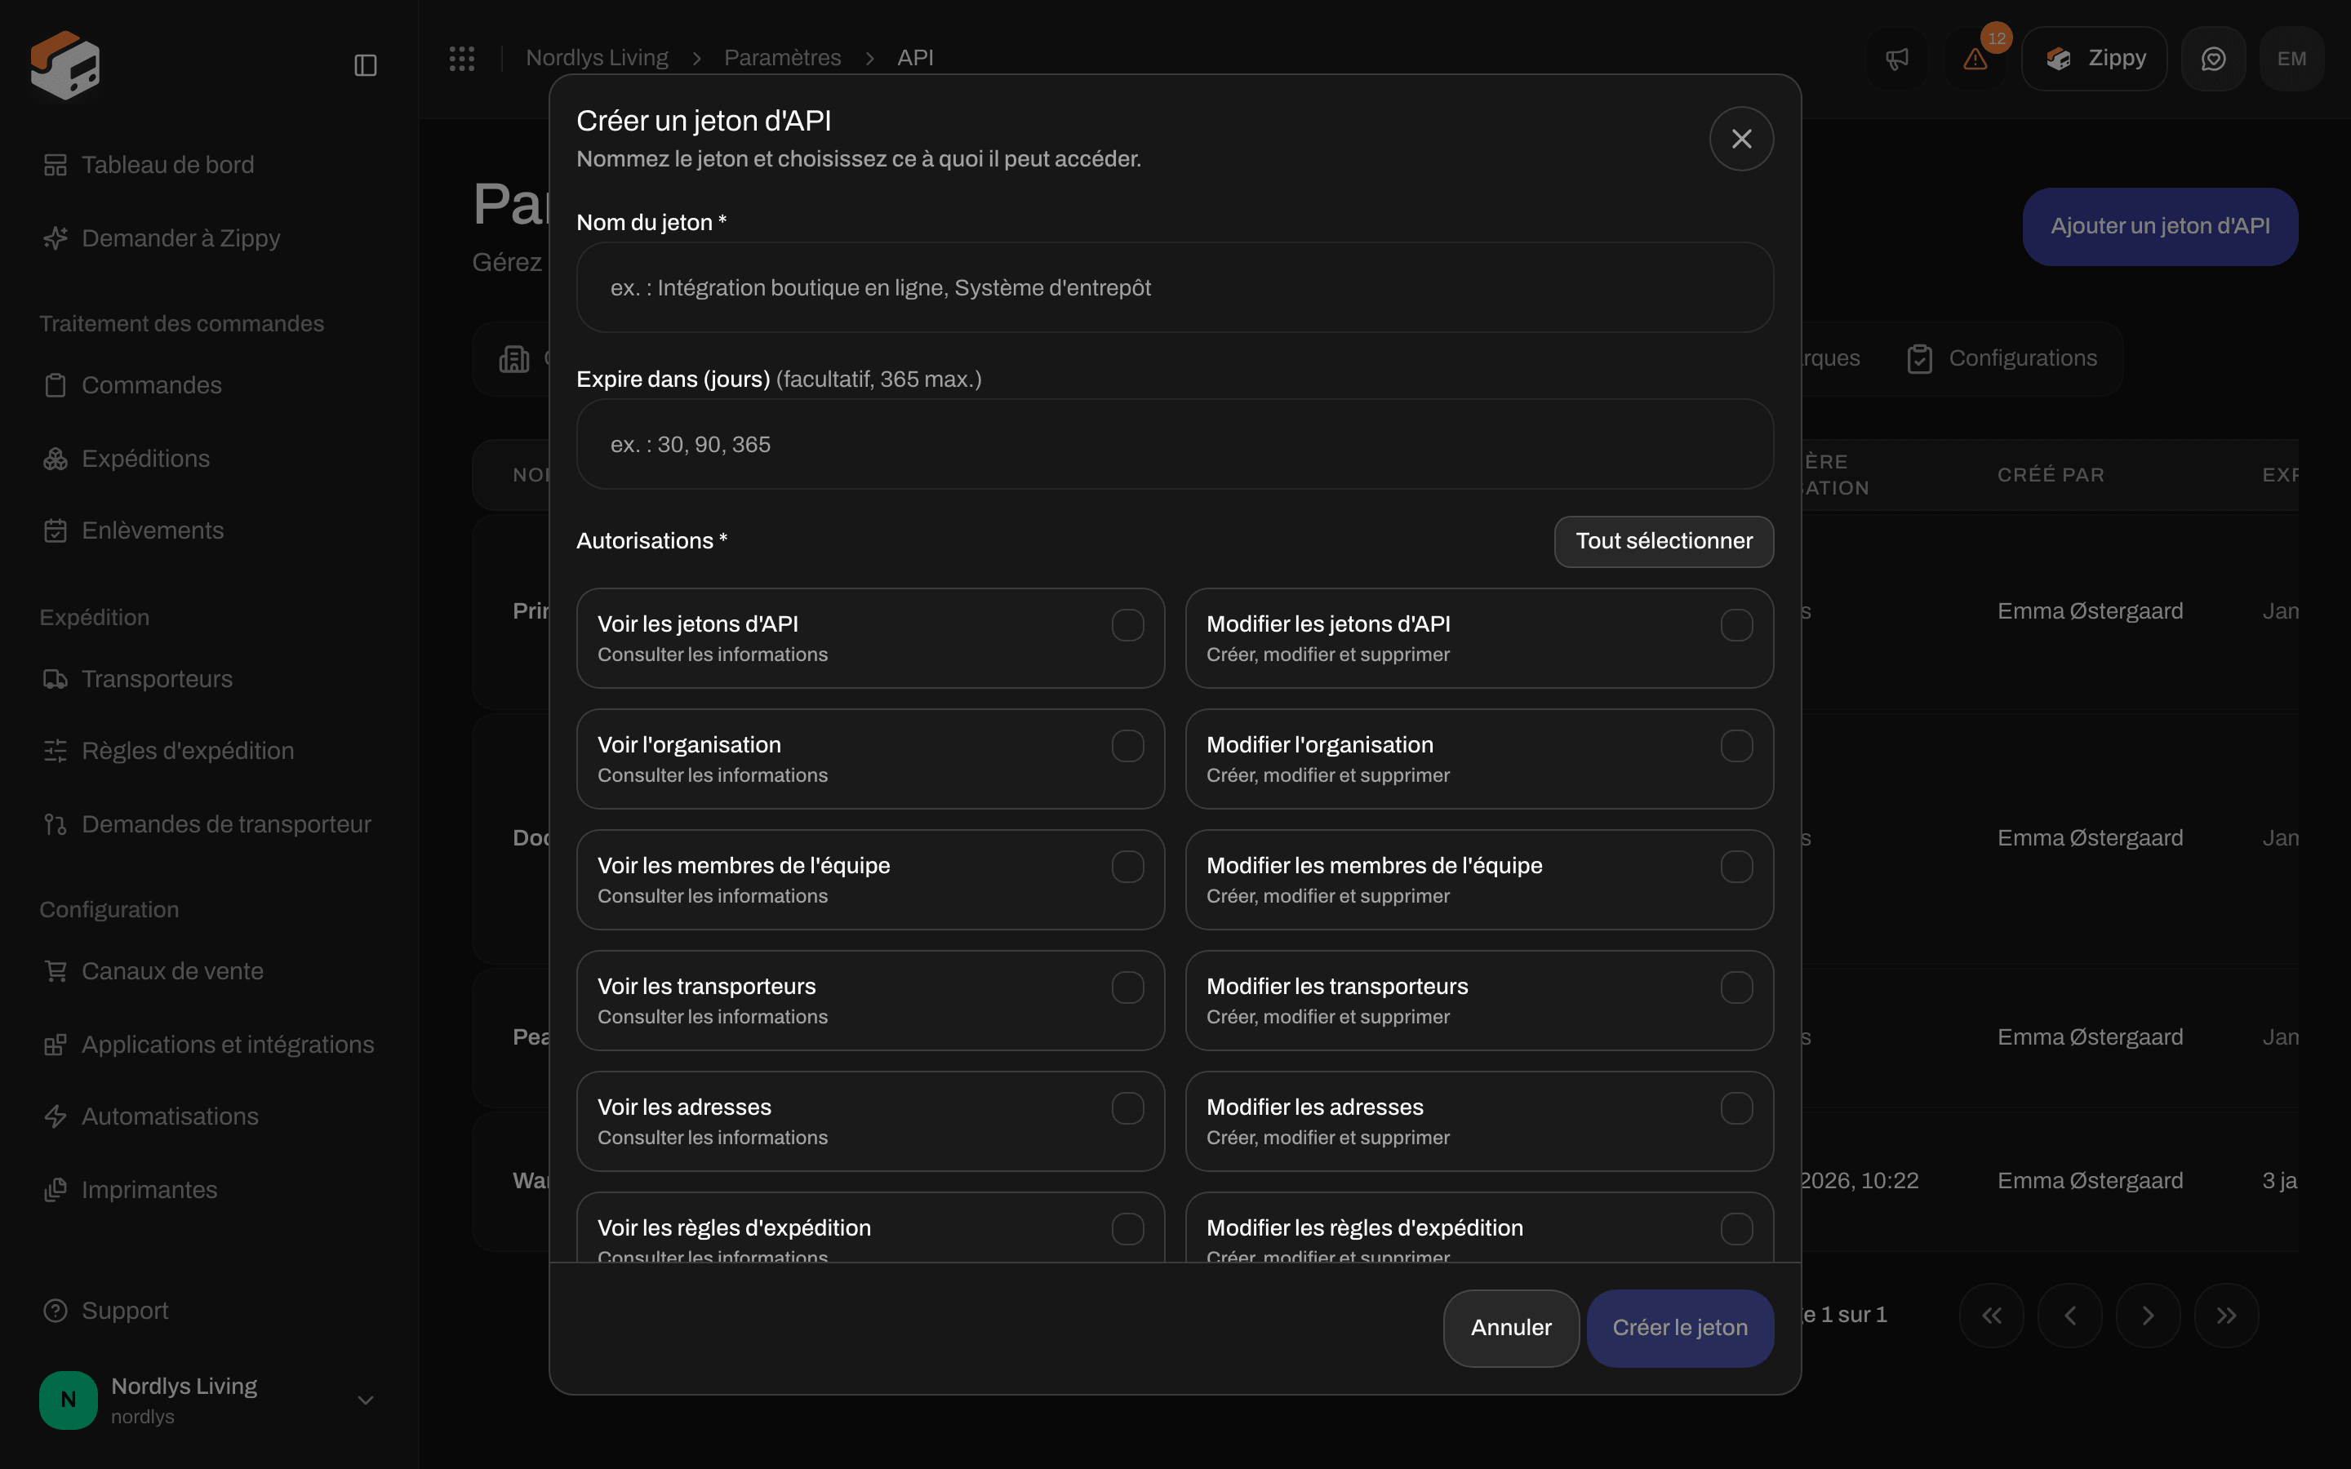
Task: Click the Canaux de vente cart icon
Action: (56, 971)
